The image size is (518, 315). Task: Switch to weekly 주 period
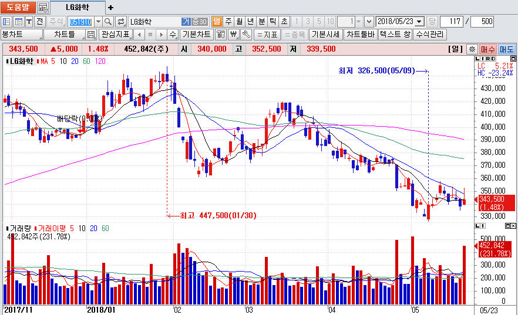[228, 21]
